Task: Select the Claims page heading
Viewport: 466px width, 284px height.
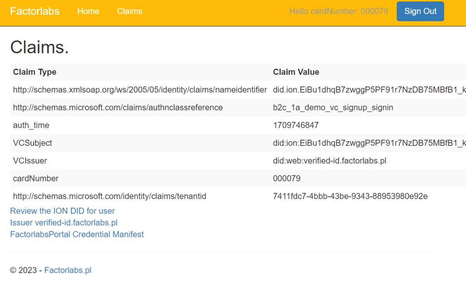Action: coord(39,47)
